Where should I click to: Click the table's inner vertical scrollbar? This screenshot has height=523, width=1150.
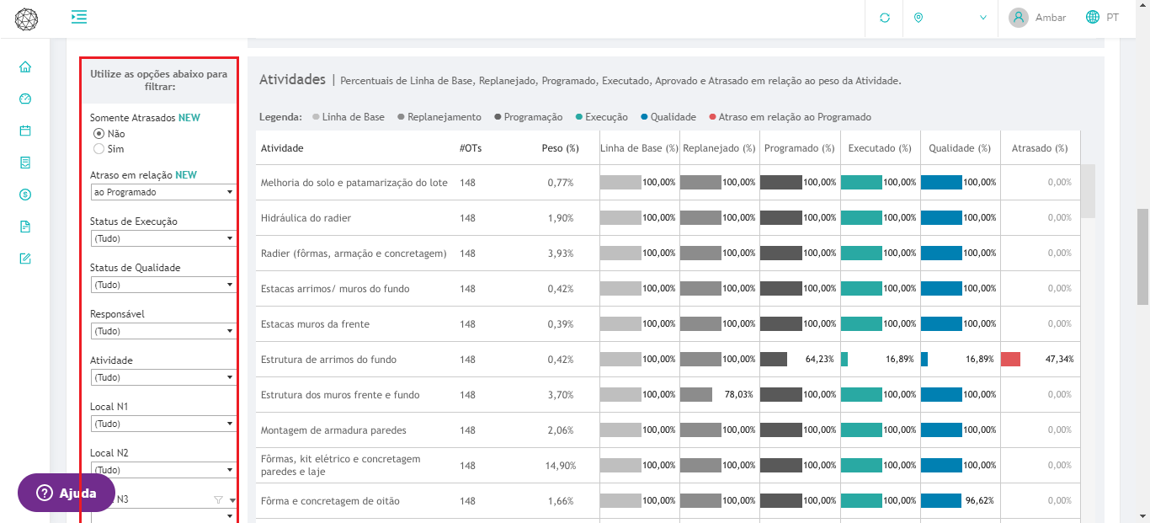pyautogui.click(x=1089, y=191)
